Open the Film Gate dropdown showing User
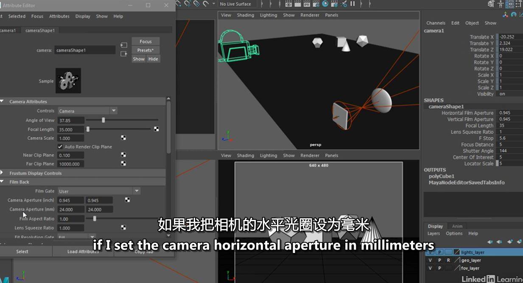523x283 pixels. tap(99, 191)
